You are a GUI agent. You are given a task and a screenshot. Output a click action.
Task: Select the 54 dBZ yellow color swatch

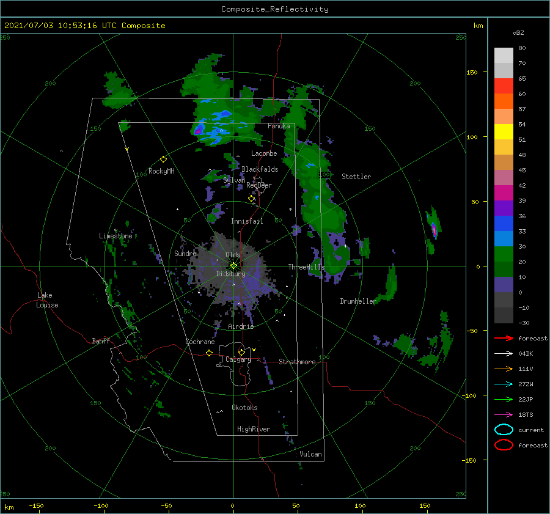(504, 131)
